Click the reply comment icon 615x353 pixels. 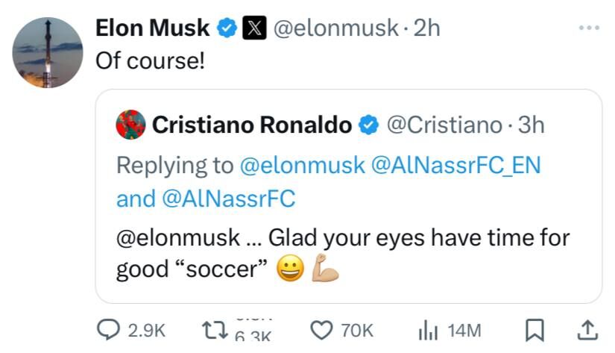click(110, 329)
